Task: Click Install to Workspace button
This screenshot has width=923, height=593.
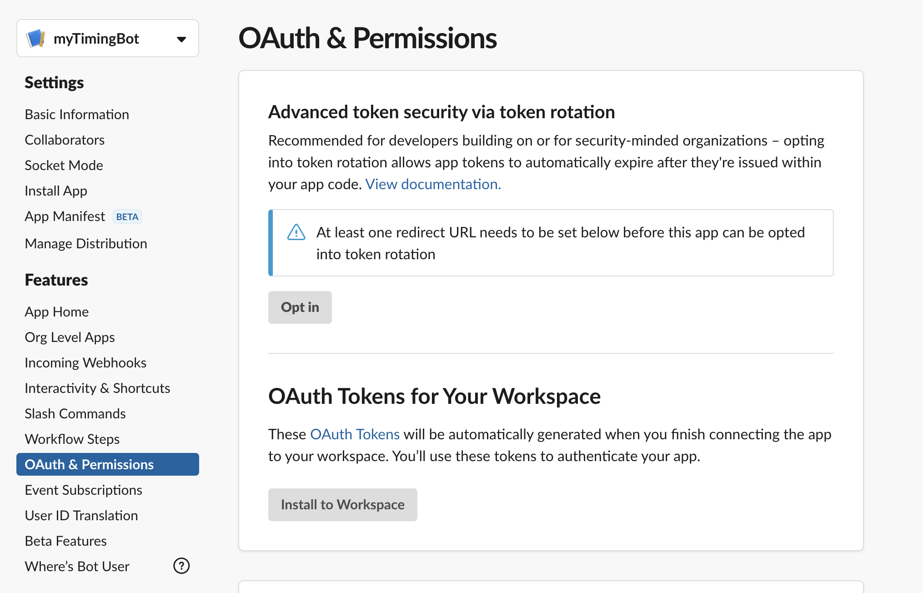Action: coord(342,505)
